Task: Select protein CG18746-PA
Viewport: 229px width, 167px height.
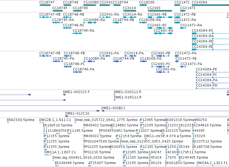Action: click(x=84, y=69)
